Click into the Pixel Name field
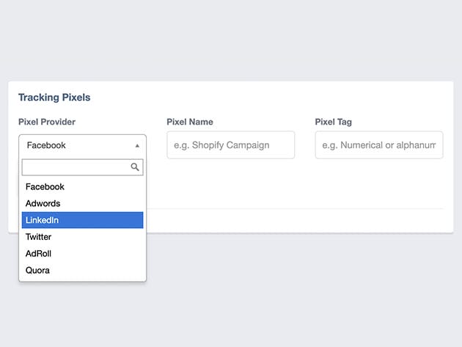Image resolution: width=462 pixels, height=347 pixels. [x=230, y=145]
